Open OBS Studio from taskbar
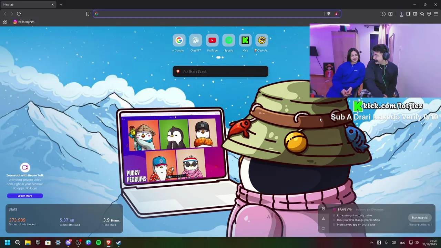Image resolution: width=441 pixels, height=248 pixels. click(78, 242)
